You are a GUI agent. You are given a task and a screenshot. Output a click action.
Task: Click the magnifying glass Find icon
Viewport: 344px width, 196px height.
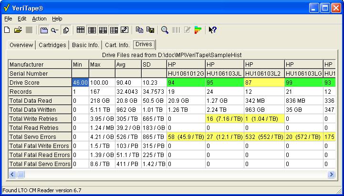165,30
